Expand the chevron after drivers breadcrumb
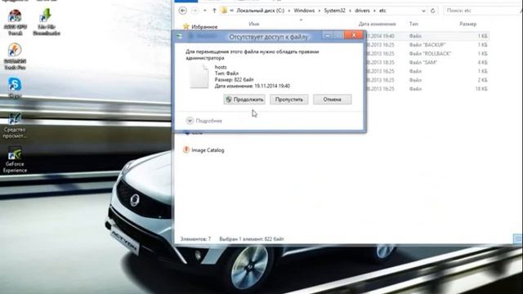Screen dimensions: 523x294 click(x=374, y=11)
